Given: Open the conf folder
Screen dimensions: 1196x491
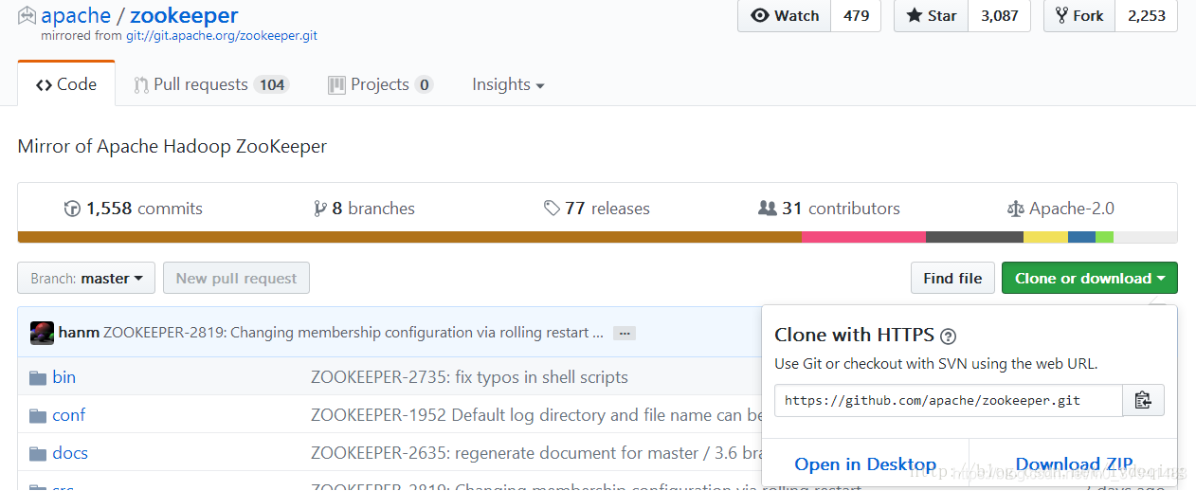Looking at the screenshot, I should point(69,415).
